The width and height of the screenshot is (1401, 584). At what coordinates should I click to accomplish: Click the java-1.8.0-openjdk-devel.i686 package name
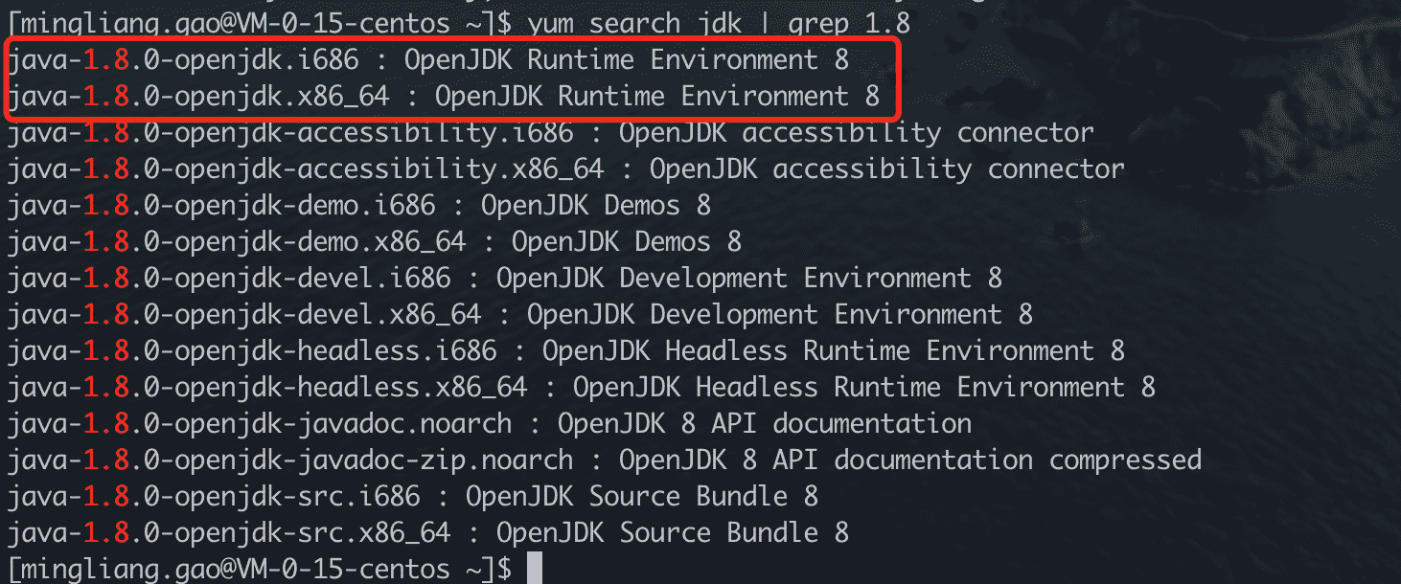tap(229, 279)
